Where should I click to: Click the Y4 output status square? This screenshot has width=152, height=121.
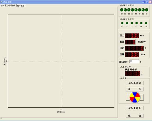[141, 23]
